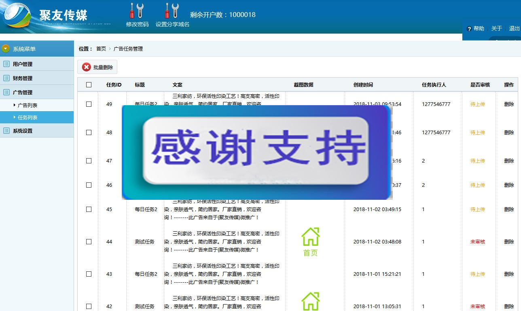Delete task row 42
This screenshot has width=521, height=311.
[x=509, y=306]
